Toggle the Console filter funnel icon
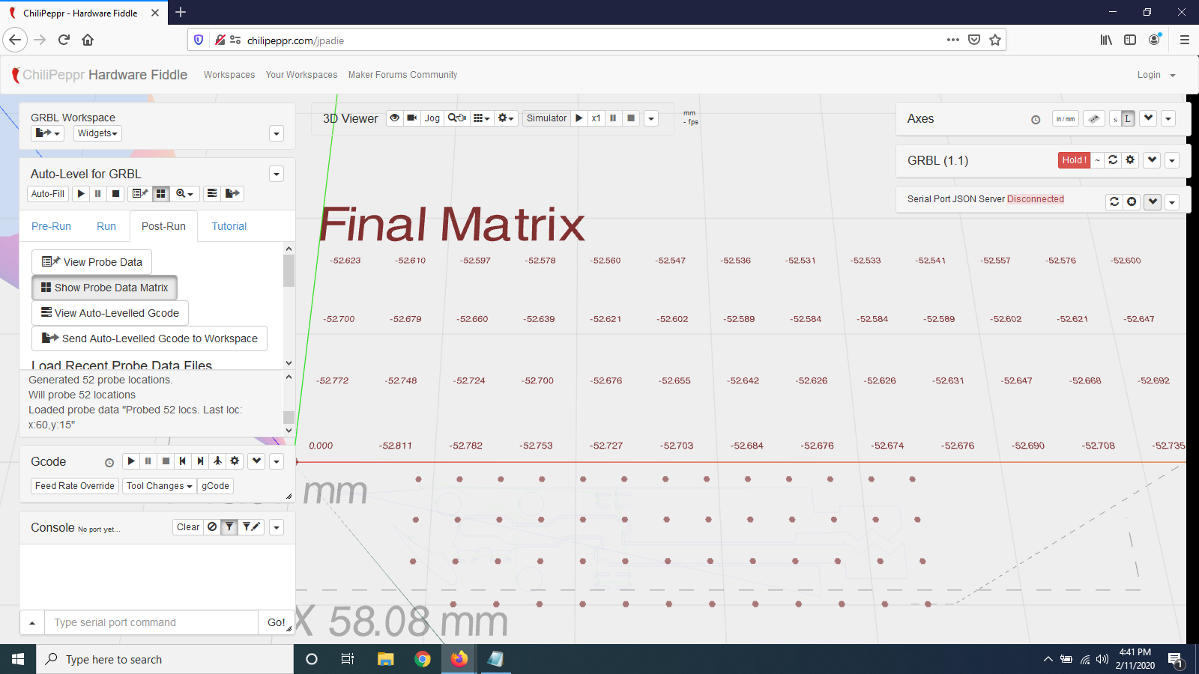 pos(229,527)
